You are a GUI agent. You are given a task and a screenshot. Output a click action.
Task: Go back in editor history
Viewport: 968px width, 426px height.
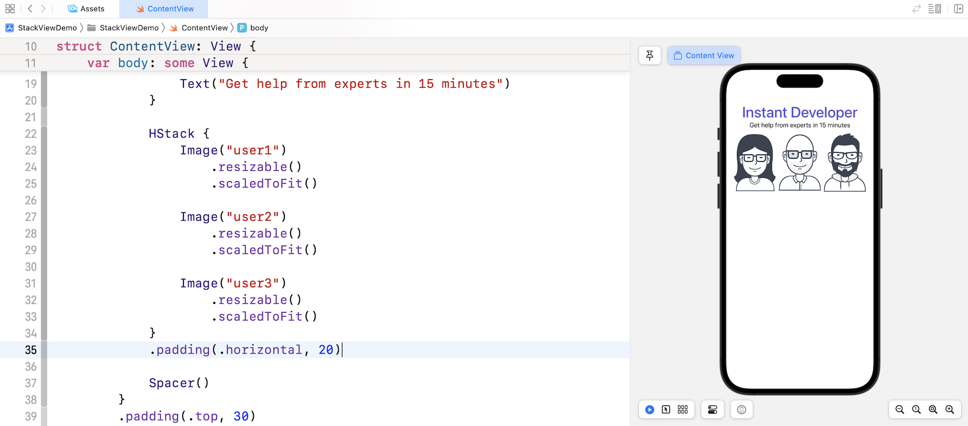coord(30,9)
